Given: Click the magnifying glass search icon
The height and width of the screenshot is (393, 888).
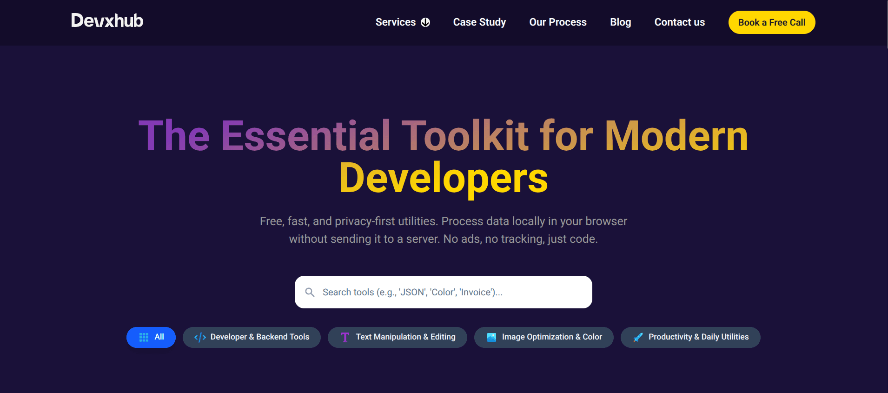Looking at the screenshot, I should point(310,292).
